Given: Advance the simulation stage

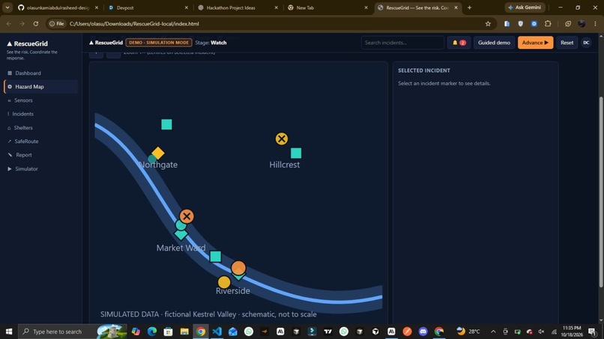Looking at the screenshot, I should point(535,43).
